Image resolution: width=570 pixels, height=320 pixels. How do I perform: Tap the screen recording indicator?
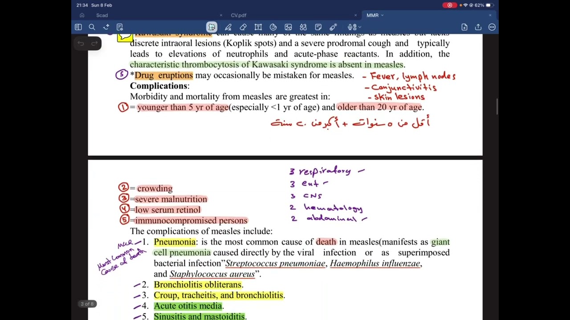449,5
